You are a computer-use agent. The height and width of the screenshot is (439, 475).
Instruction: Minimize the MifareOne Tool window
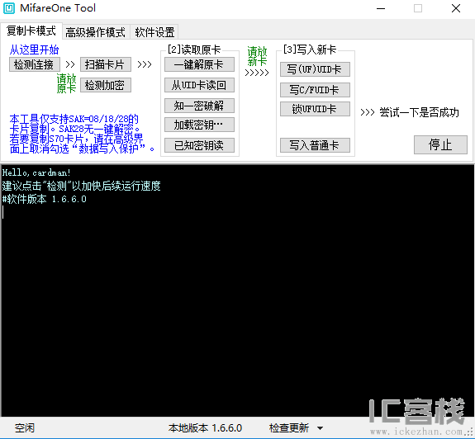click(x=381, y=8)
